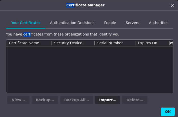
Task: Open the Authentication Decisions tab
Action: tap(72, 23)
